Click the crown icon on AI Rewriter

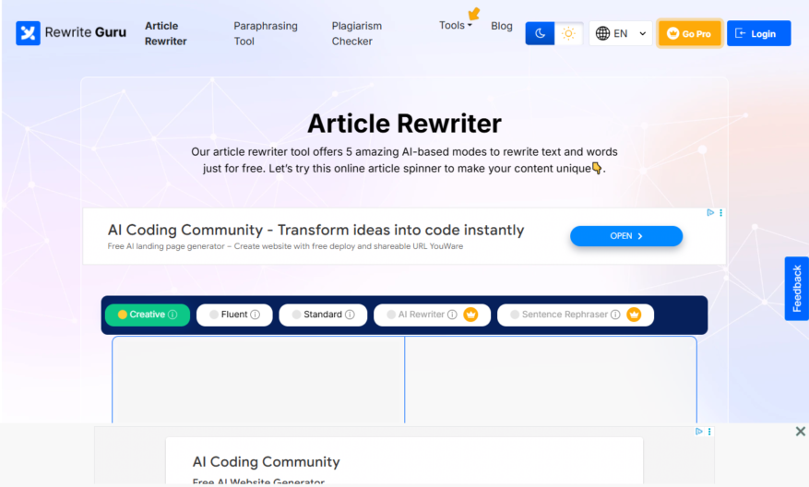click(x=470, y=315)
